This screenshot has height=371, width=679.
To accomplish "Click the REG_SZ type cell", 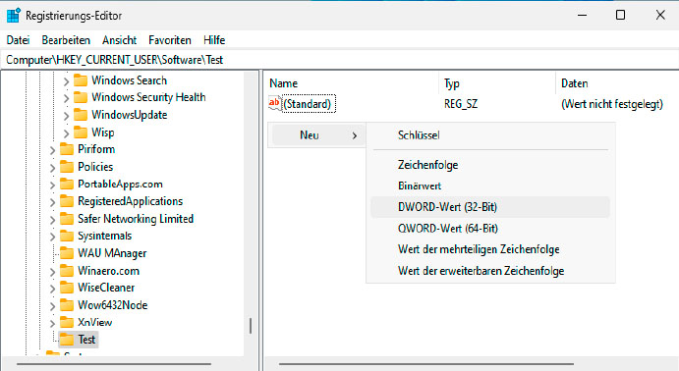I will point(461,104).
